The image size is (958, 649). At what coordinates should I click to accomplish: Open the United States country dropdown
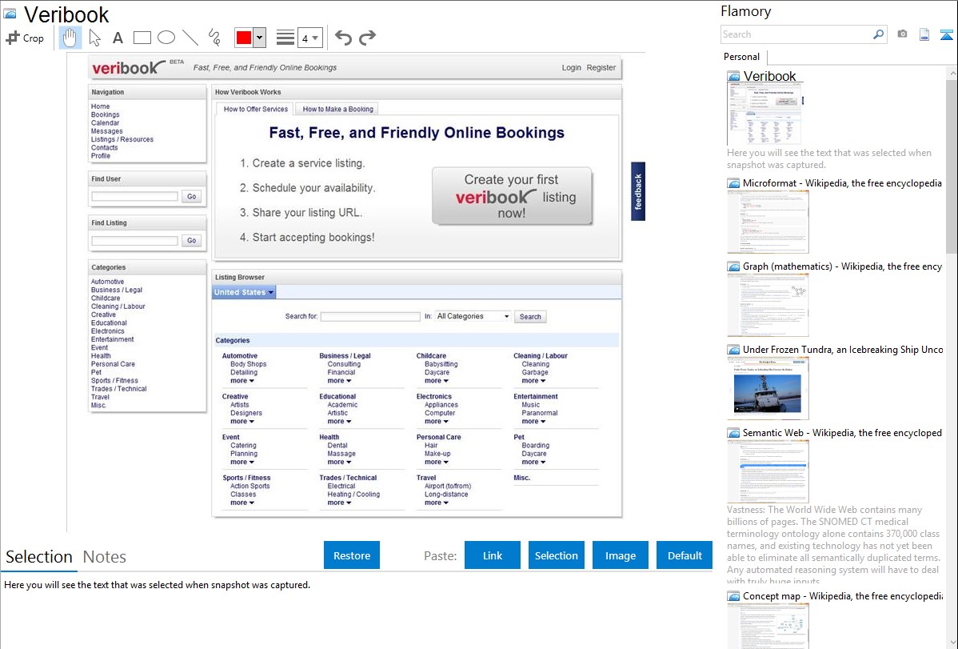coord(245,292)
